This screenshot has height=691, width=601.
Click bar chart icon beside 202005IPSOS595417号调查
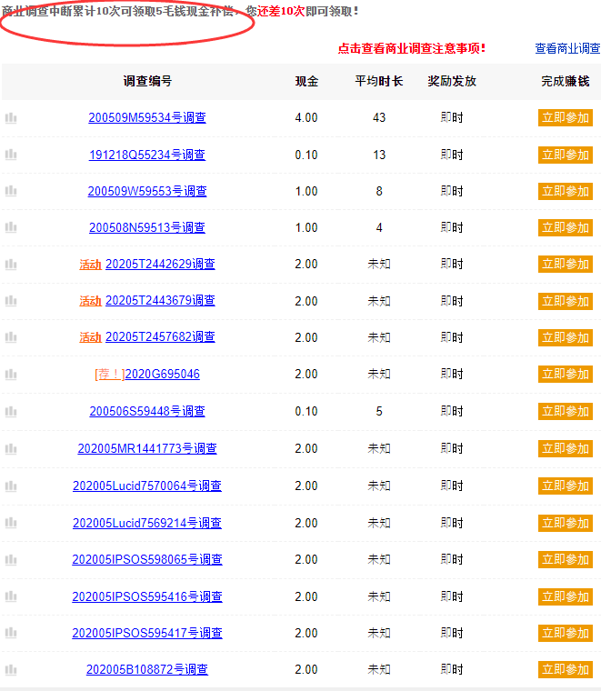click(11, 634)
